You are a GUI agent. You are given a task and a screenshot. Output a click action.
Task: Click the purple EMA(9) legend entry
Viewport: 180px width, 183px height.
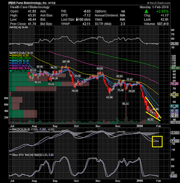click(x=19, y=66)
